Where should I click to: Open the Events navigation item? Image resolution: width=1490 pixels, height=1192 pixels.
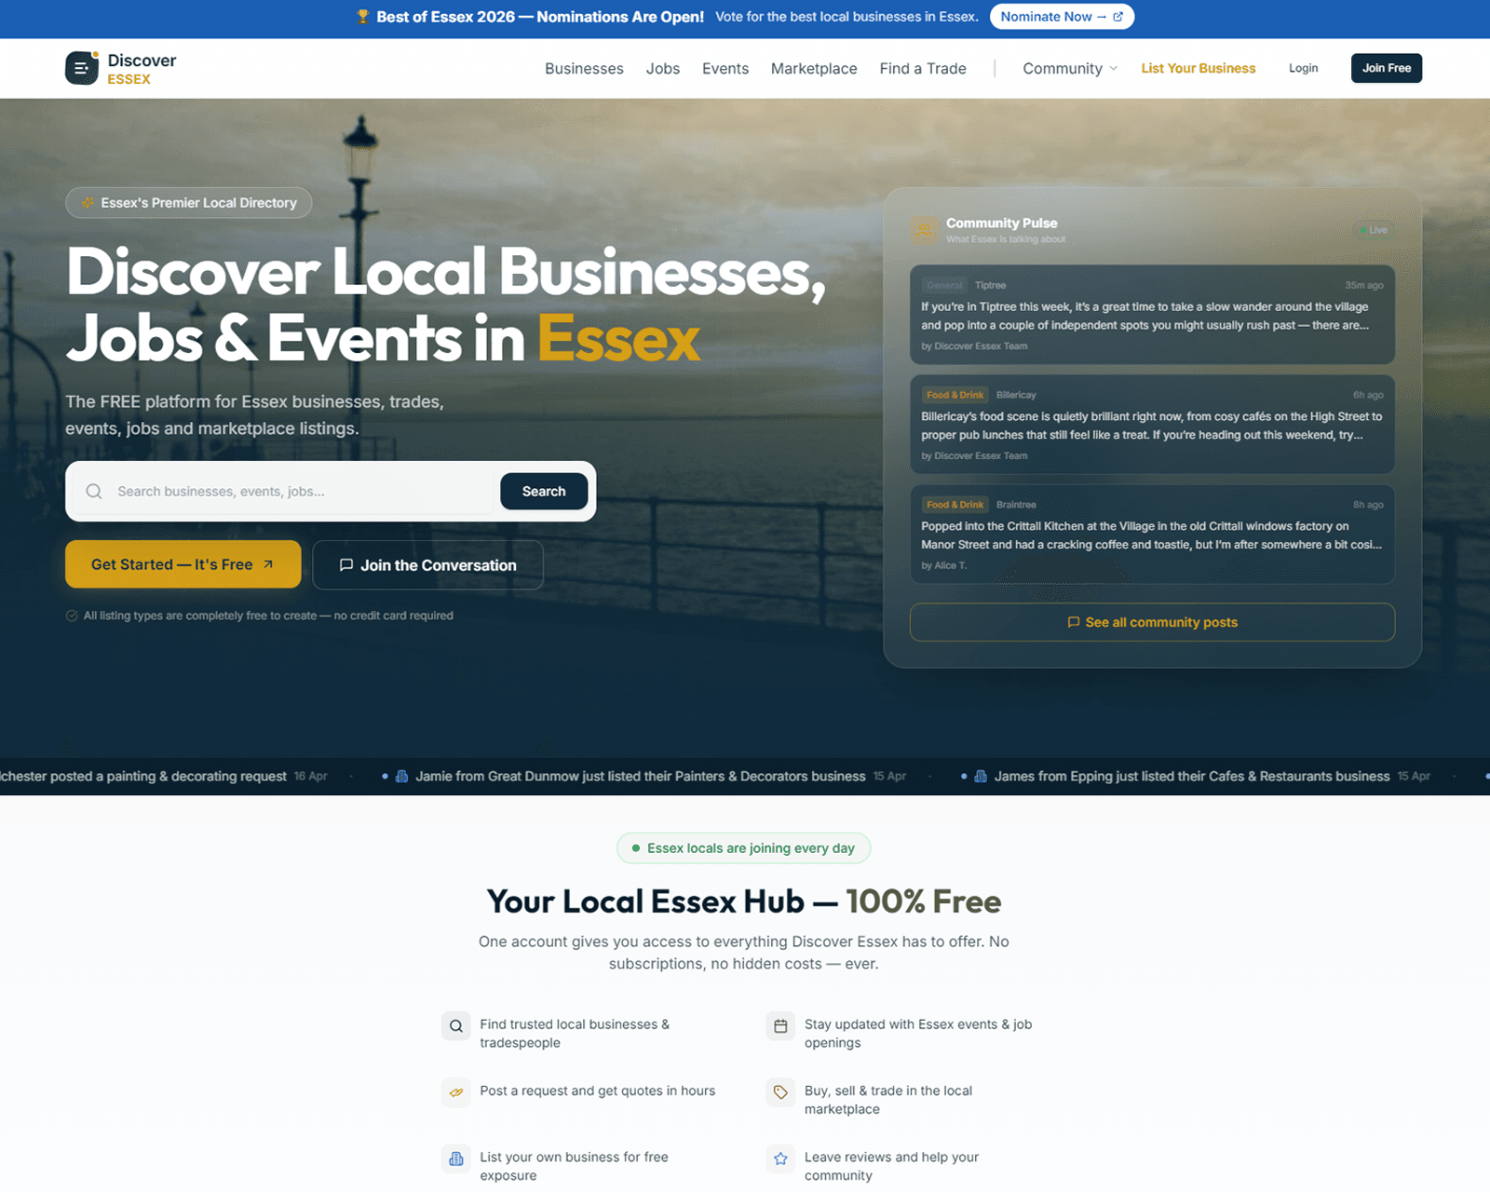[725, 68]
